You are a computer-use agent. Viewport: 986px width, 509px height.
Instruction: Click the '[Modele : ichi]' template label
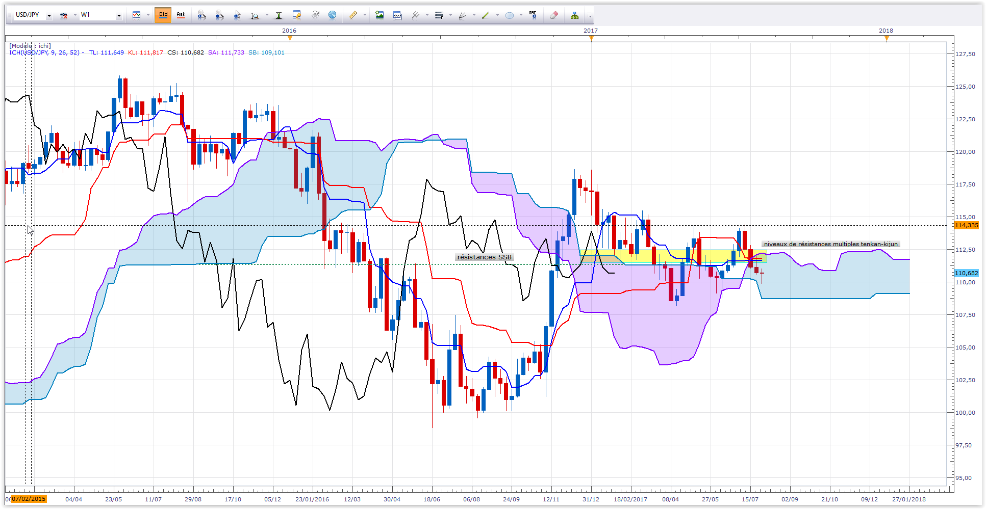pos(30,46)
